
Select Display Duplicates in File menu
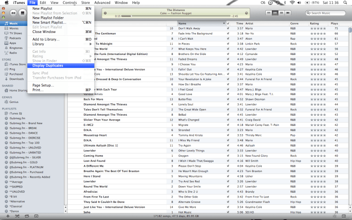click(48, 66)
